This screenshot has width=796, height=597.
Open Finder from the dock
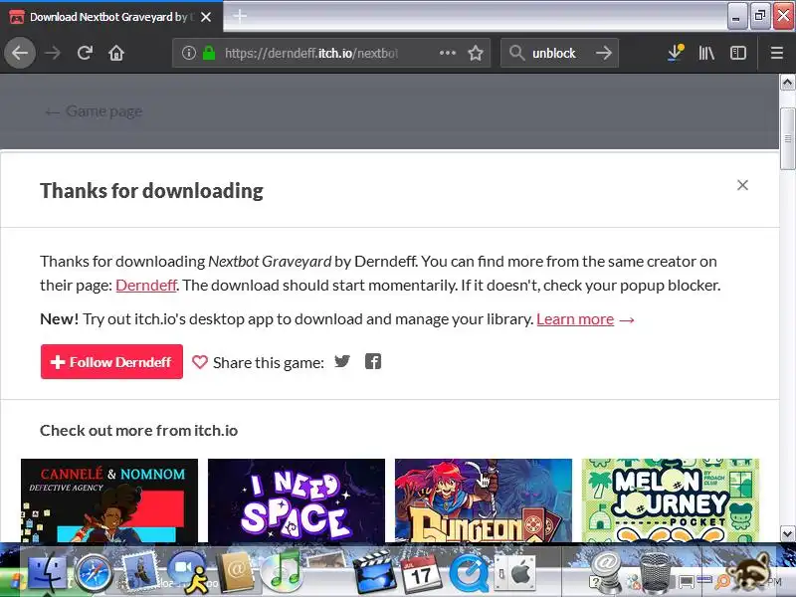(x=47, y=572)
